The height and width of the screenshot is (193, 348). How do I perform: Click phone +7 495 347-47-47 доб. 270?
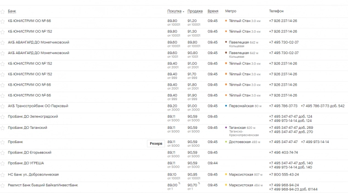tap(291, 132)
